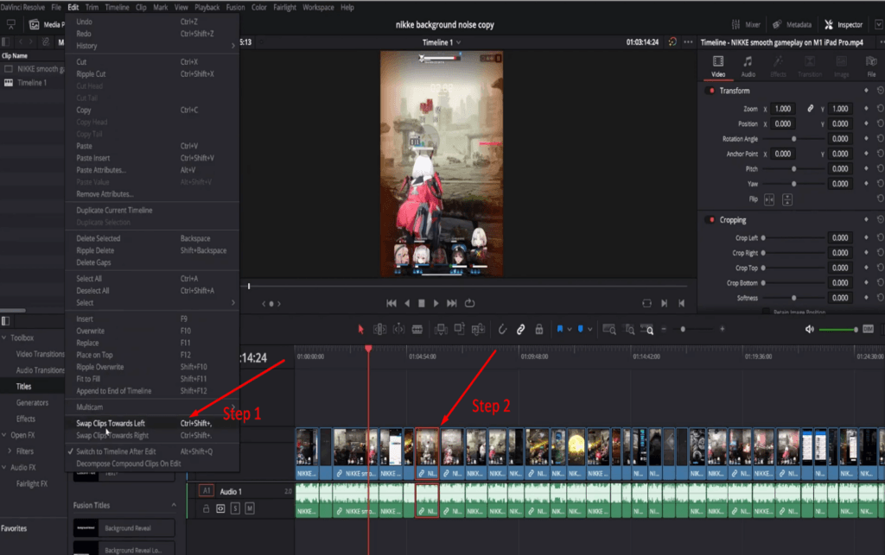Click the Insert Clip timeline toolbar icon
Screen dimensions: 885x555
441,330
